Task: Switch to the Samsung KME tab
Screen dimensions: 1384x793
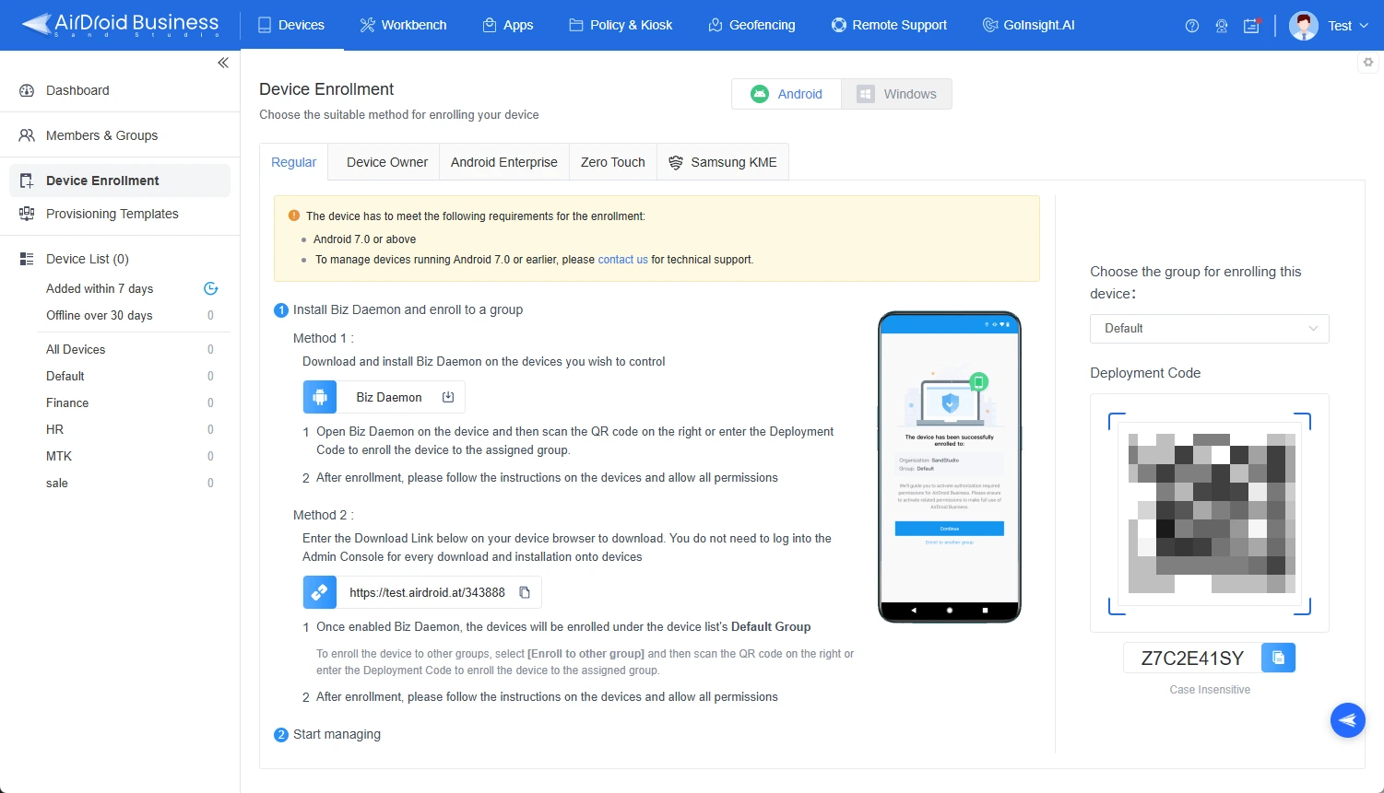Action: 723,162
